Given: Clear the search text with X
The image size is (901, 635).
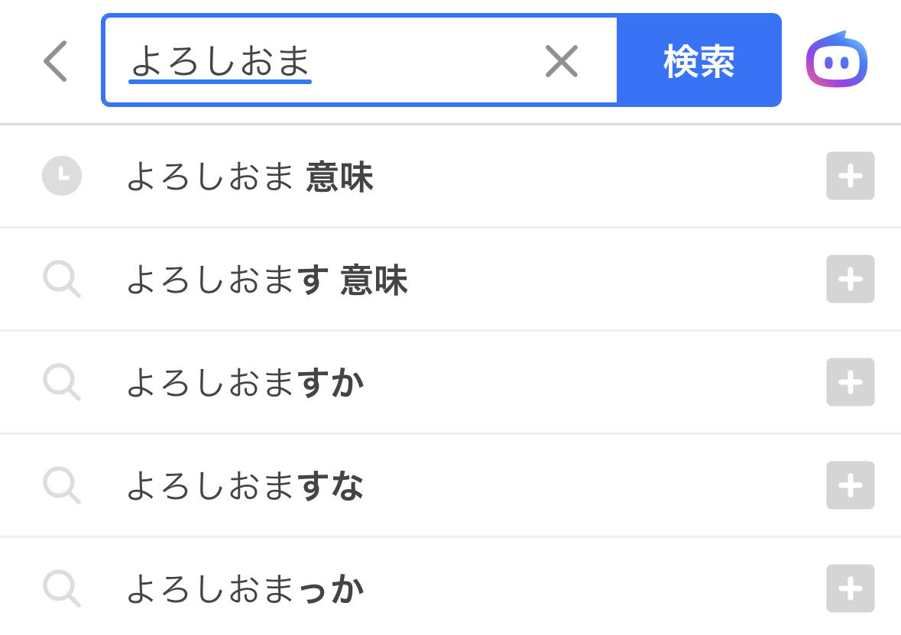Looking at the screenshot, I should [x=562, y=61].
